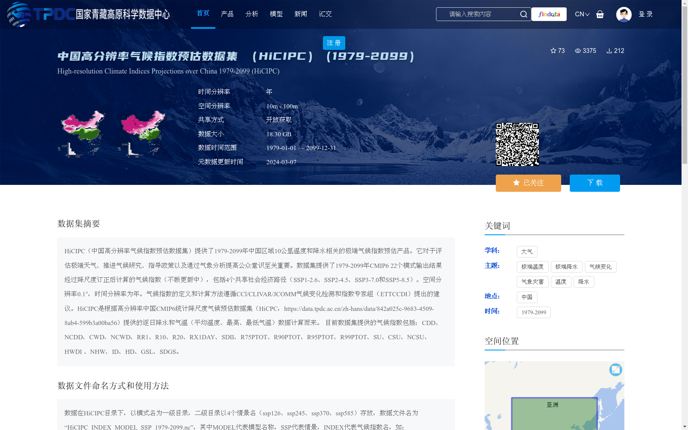Open the CN language dropdown
The height and width of the screenshot is (430, 688).
(x=582, y=14)
